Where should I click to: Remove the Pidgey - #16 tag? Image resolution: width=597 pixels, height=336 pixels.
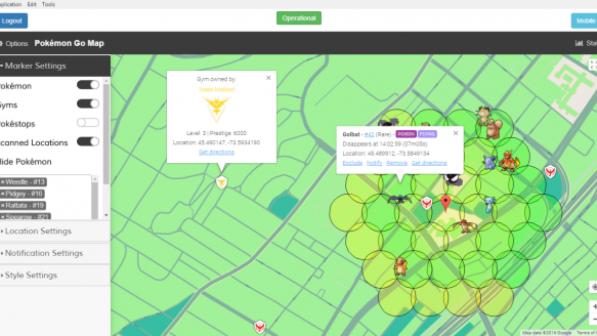3,194
